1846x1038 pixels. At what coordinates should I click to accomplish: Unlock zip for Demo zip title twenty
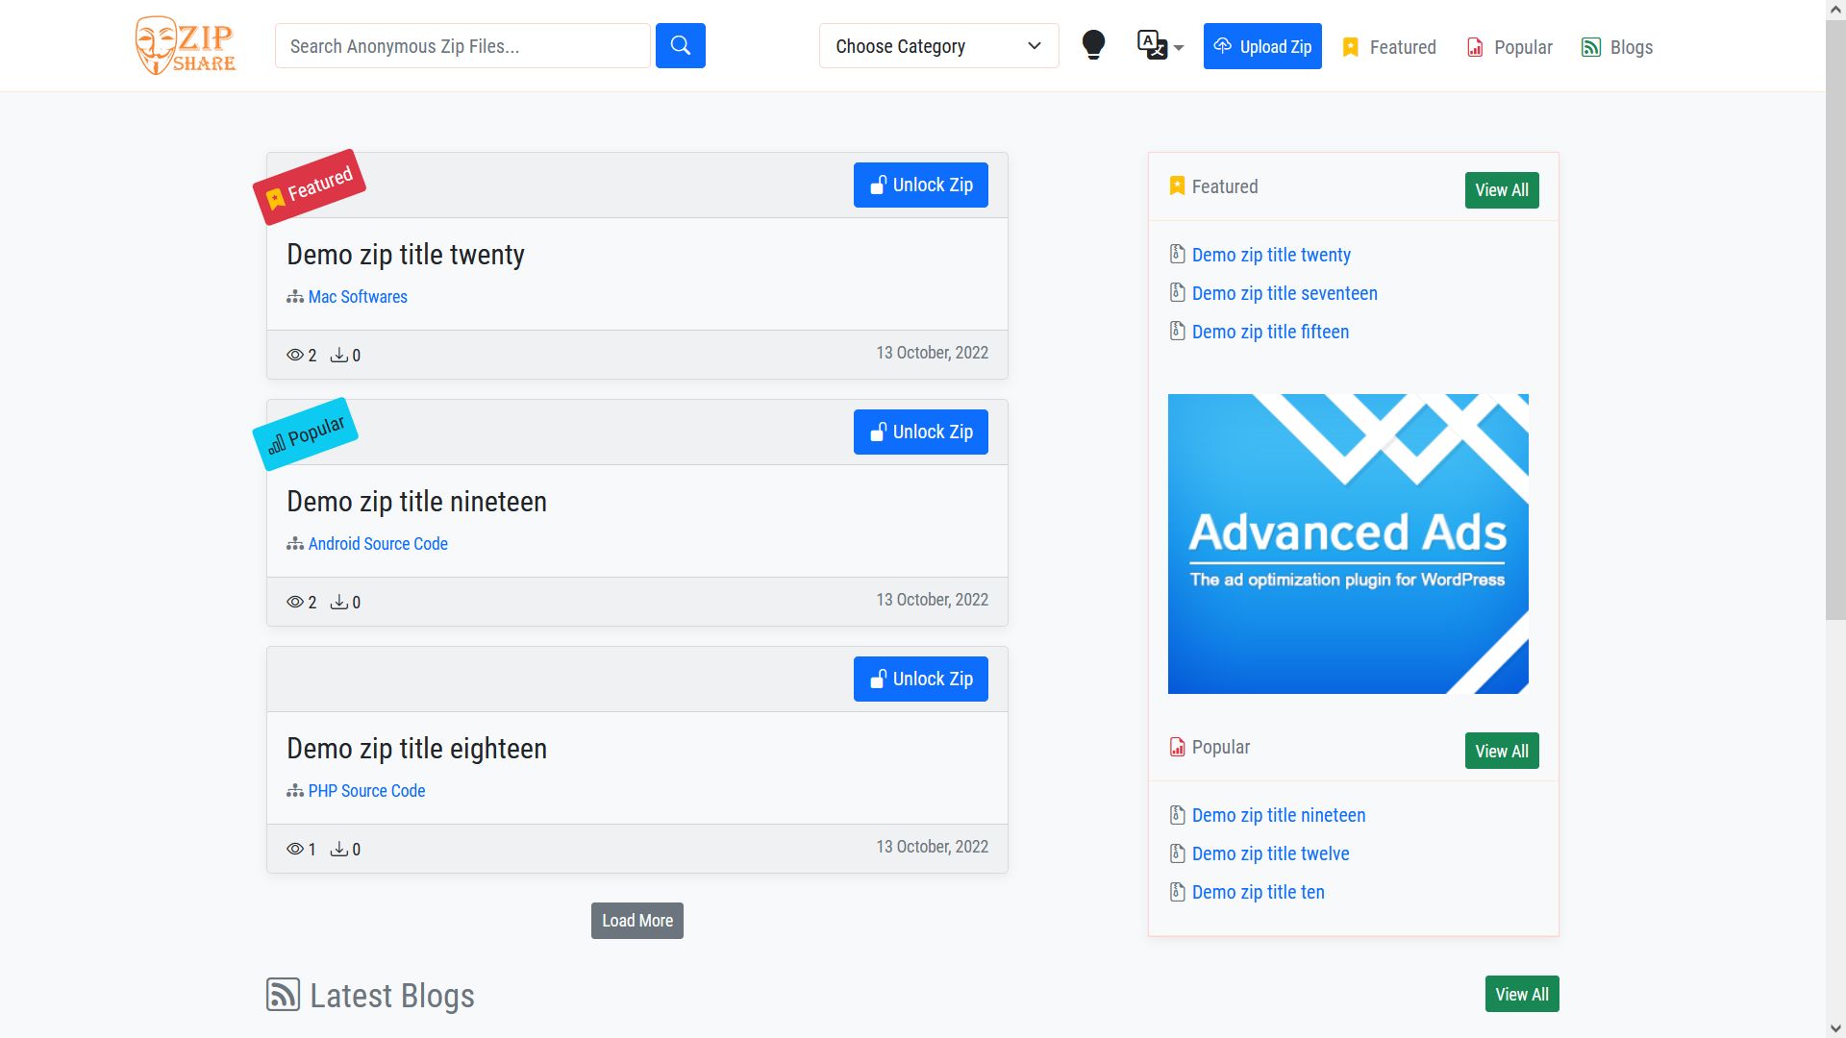(x=920, y=185)
